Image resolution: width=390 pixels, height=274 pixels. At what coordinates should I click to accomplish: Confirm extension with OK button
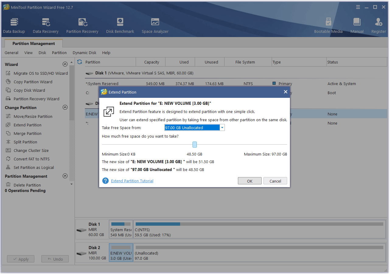click(x=250, y=181)
